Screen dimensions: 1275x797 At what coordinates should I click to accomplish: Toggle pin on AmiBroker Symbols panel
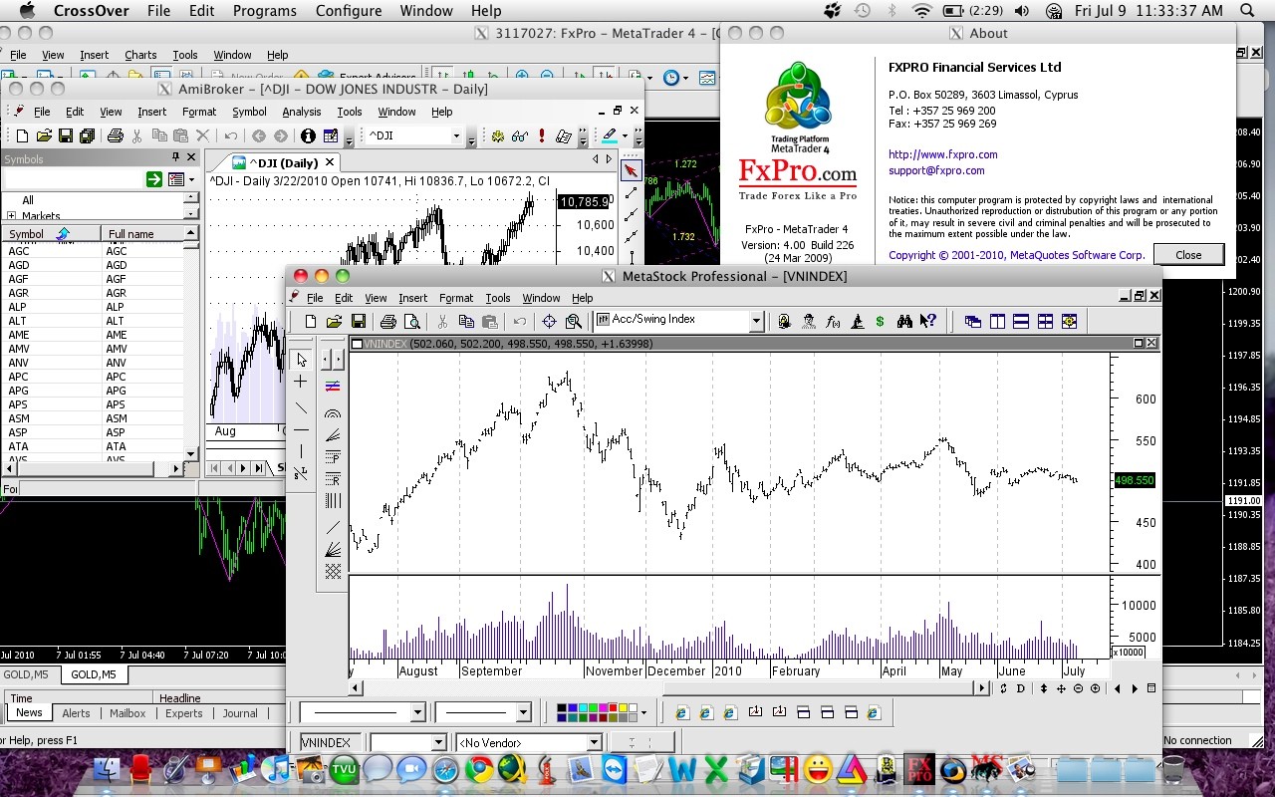tap(176, 157)
